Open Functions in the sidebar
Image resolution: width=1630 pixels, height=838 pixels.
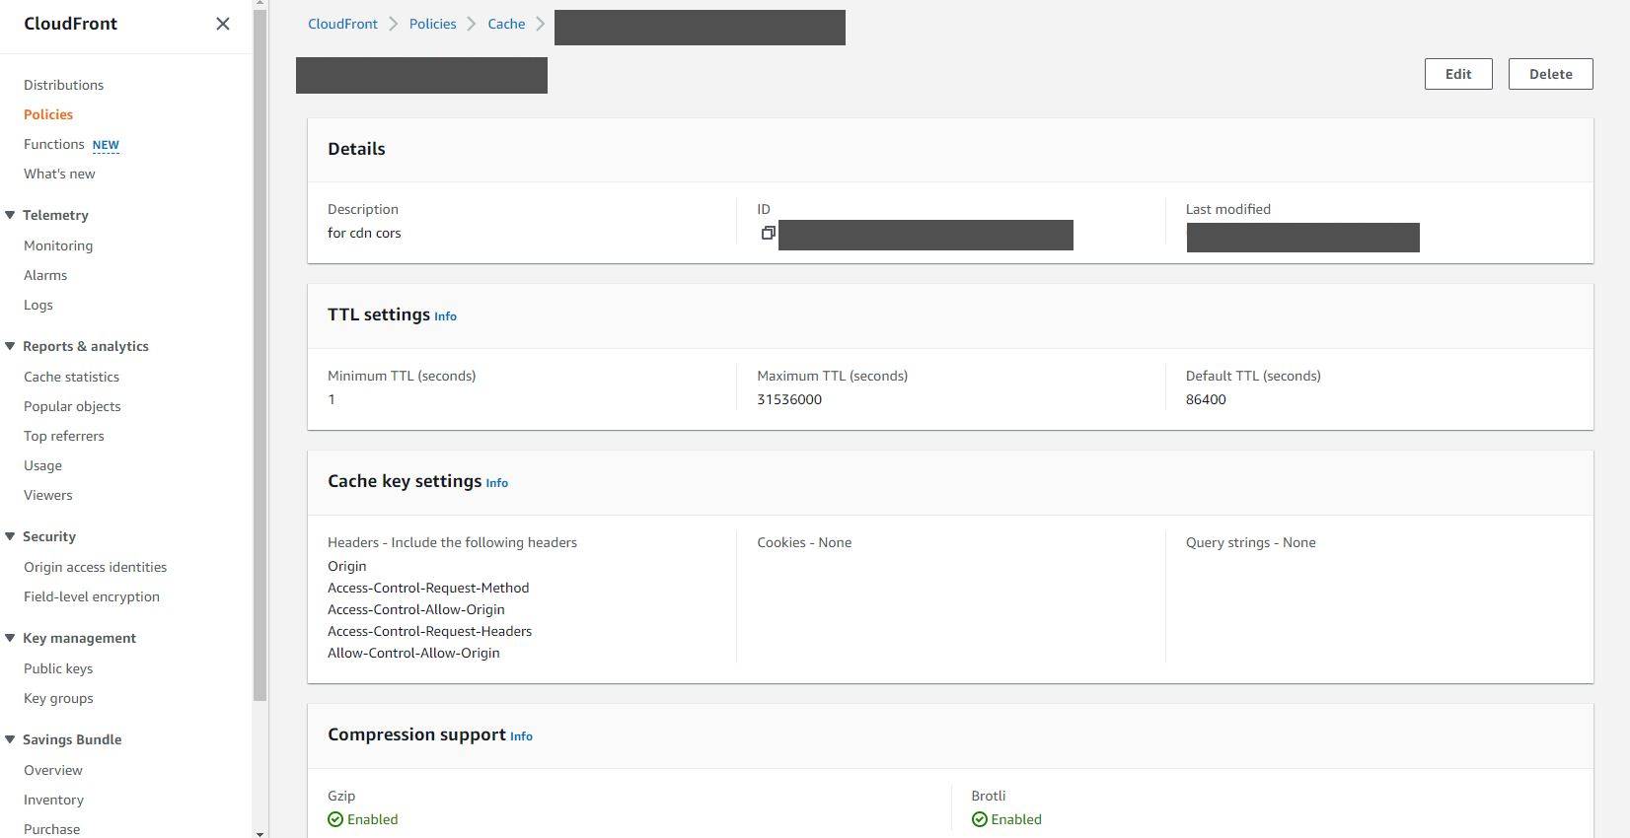click(53, 144)
